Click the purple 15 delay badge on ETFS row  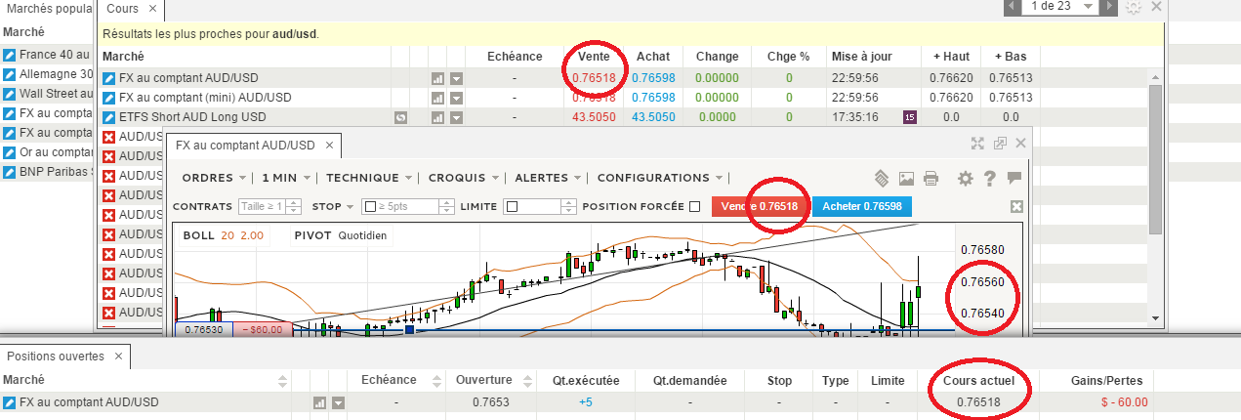tap(910, 117)
